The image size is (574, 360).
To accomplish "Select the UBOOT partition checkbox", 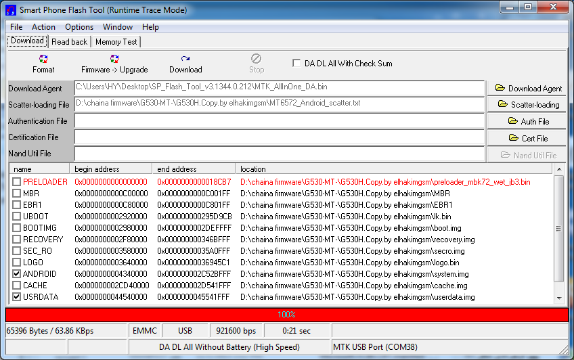I will click(x=16, y=217).
